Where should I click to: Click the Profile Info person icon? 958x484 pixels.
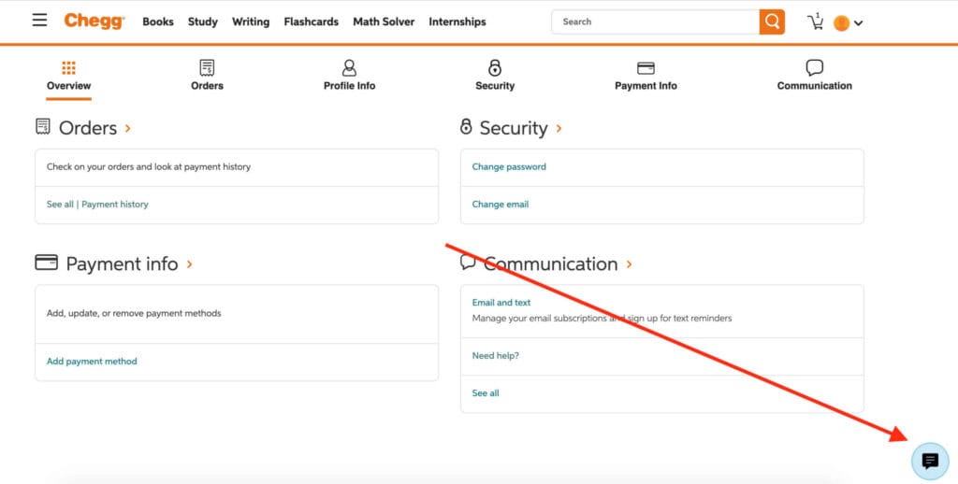click(350, 67)
